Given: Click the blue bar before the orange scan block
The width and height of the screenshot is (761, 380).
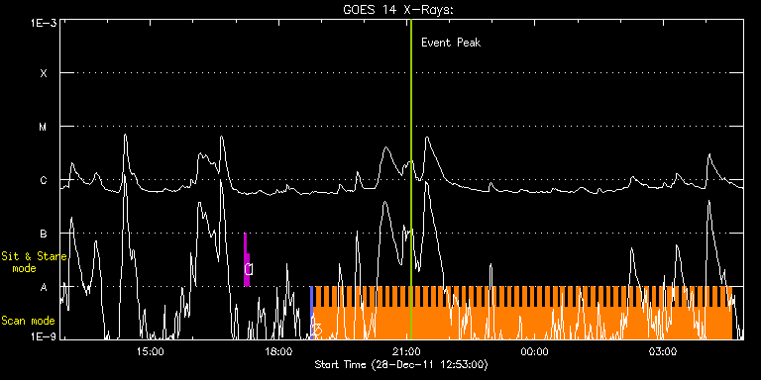Looking at the screenshot, I should click(x=311, y=313).
